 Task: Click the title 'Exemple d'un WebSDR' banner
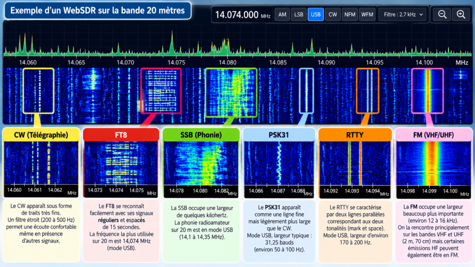(x=97, y=11)
